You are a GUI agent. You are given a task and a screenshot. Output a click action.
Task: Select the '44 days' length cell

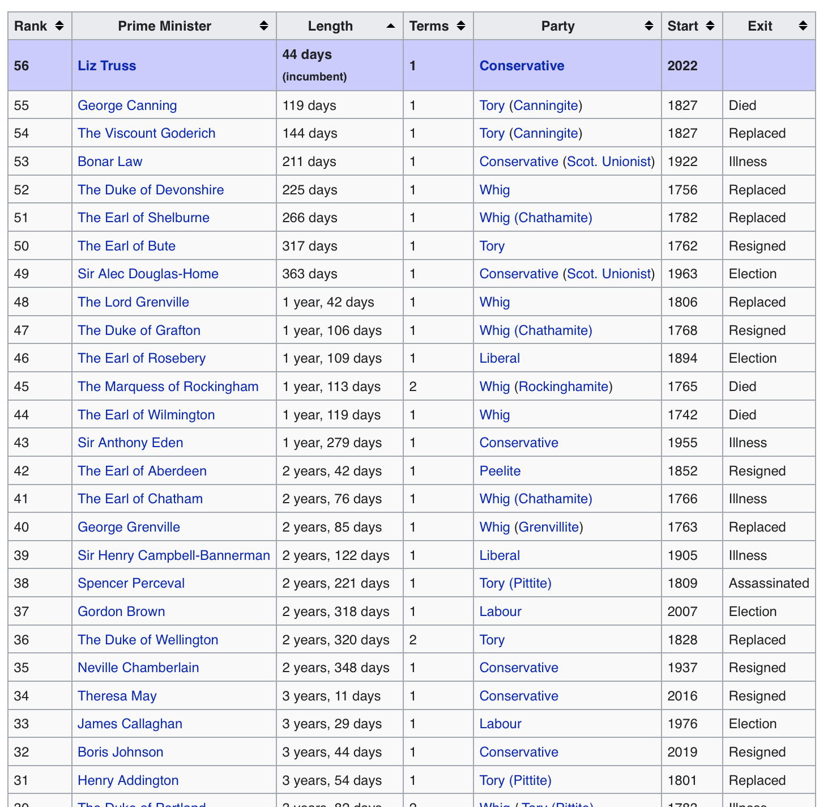point(340,65)
